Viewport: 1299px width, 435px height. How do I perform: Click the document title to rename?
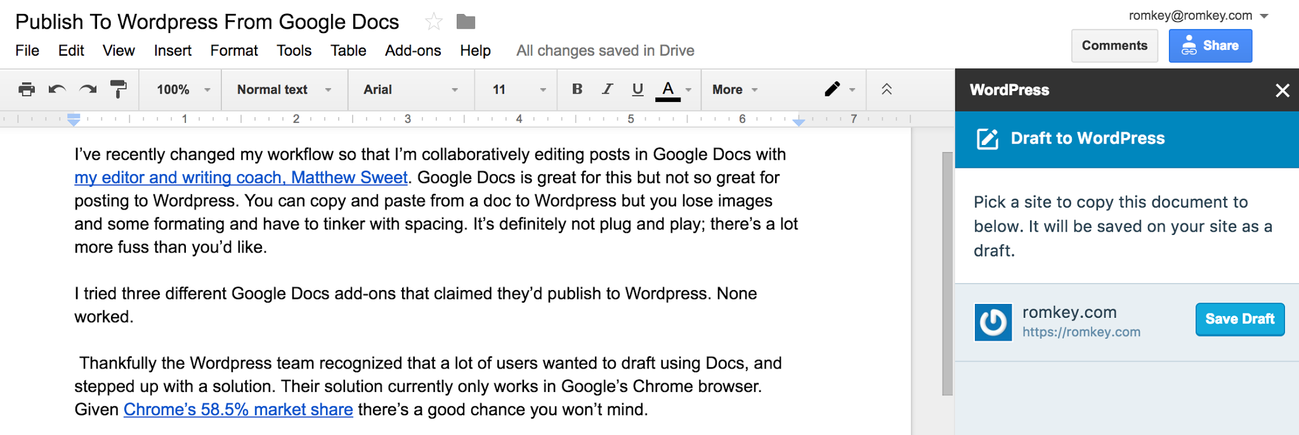[207, 22]
